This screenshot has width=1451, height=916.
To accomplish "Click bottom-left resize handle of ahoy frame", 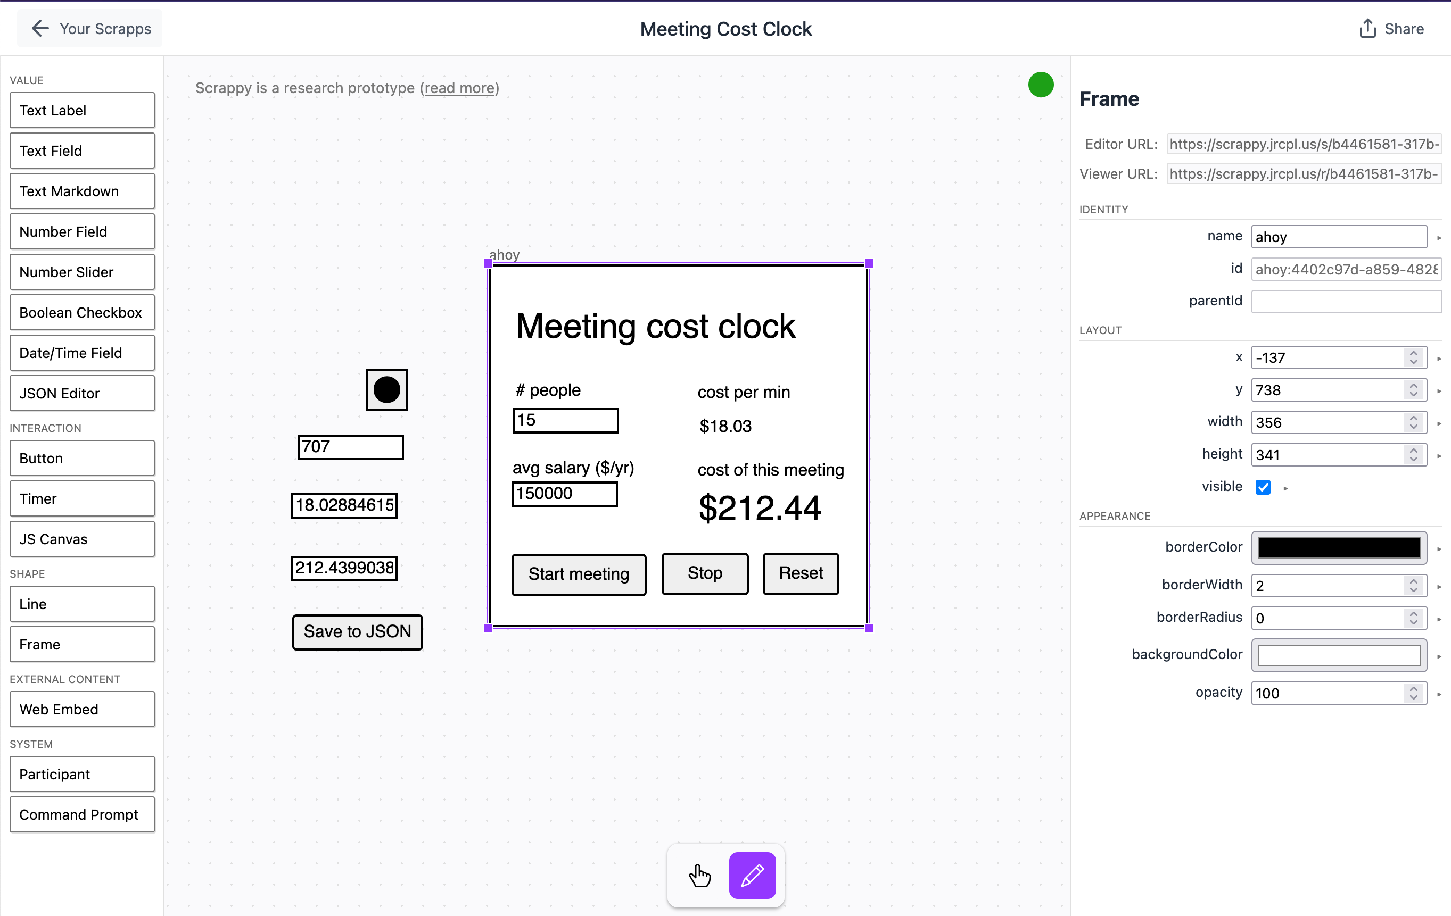I will (488, 628).
